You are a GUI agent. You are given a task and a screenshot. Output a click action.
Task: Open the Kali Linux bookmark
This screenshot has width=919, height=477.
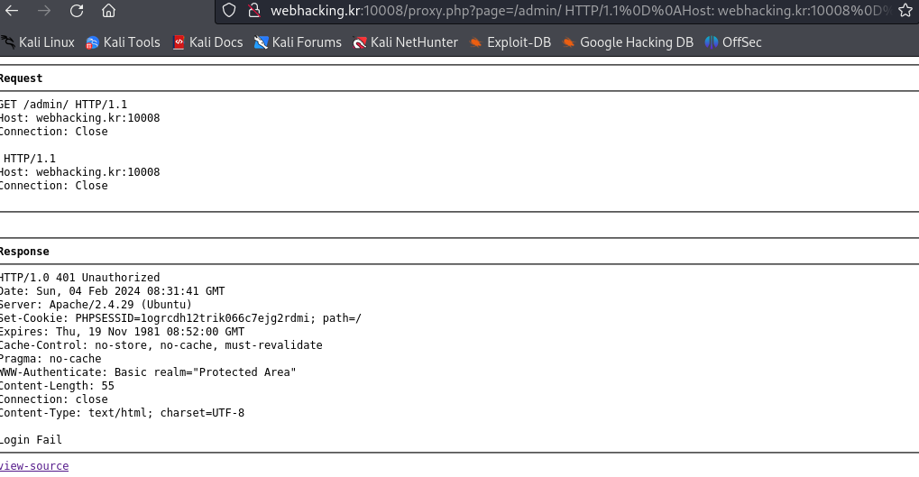click(x=38, y=42)
